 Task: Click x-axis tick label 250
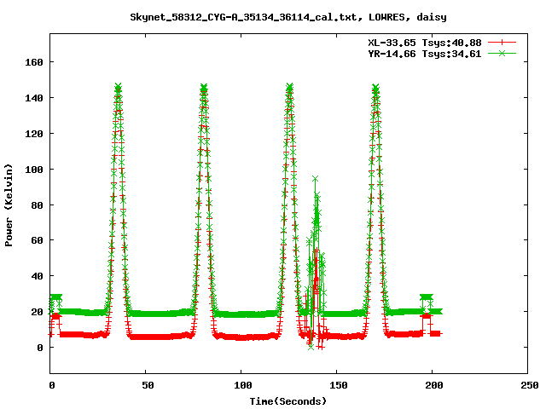pyautogui.click(x=530, y=385)
